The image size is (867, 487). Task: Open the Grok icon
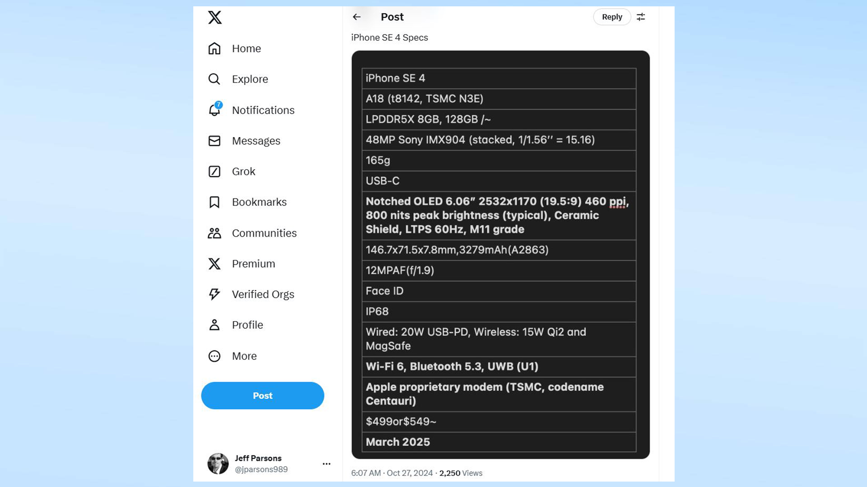214,171
